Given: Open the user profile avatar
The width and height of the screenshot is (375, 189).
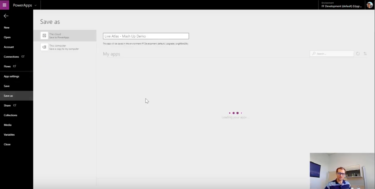Looking at the screenshot, I should (x=370, y=5).
